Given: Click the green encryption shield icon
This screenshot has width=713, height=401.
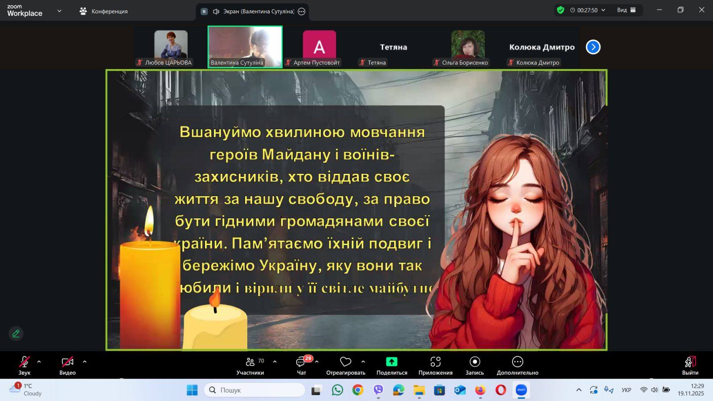Looking at the screenshot, I should 561,10.
